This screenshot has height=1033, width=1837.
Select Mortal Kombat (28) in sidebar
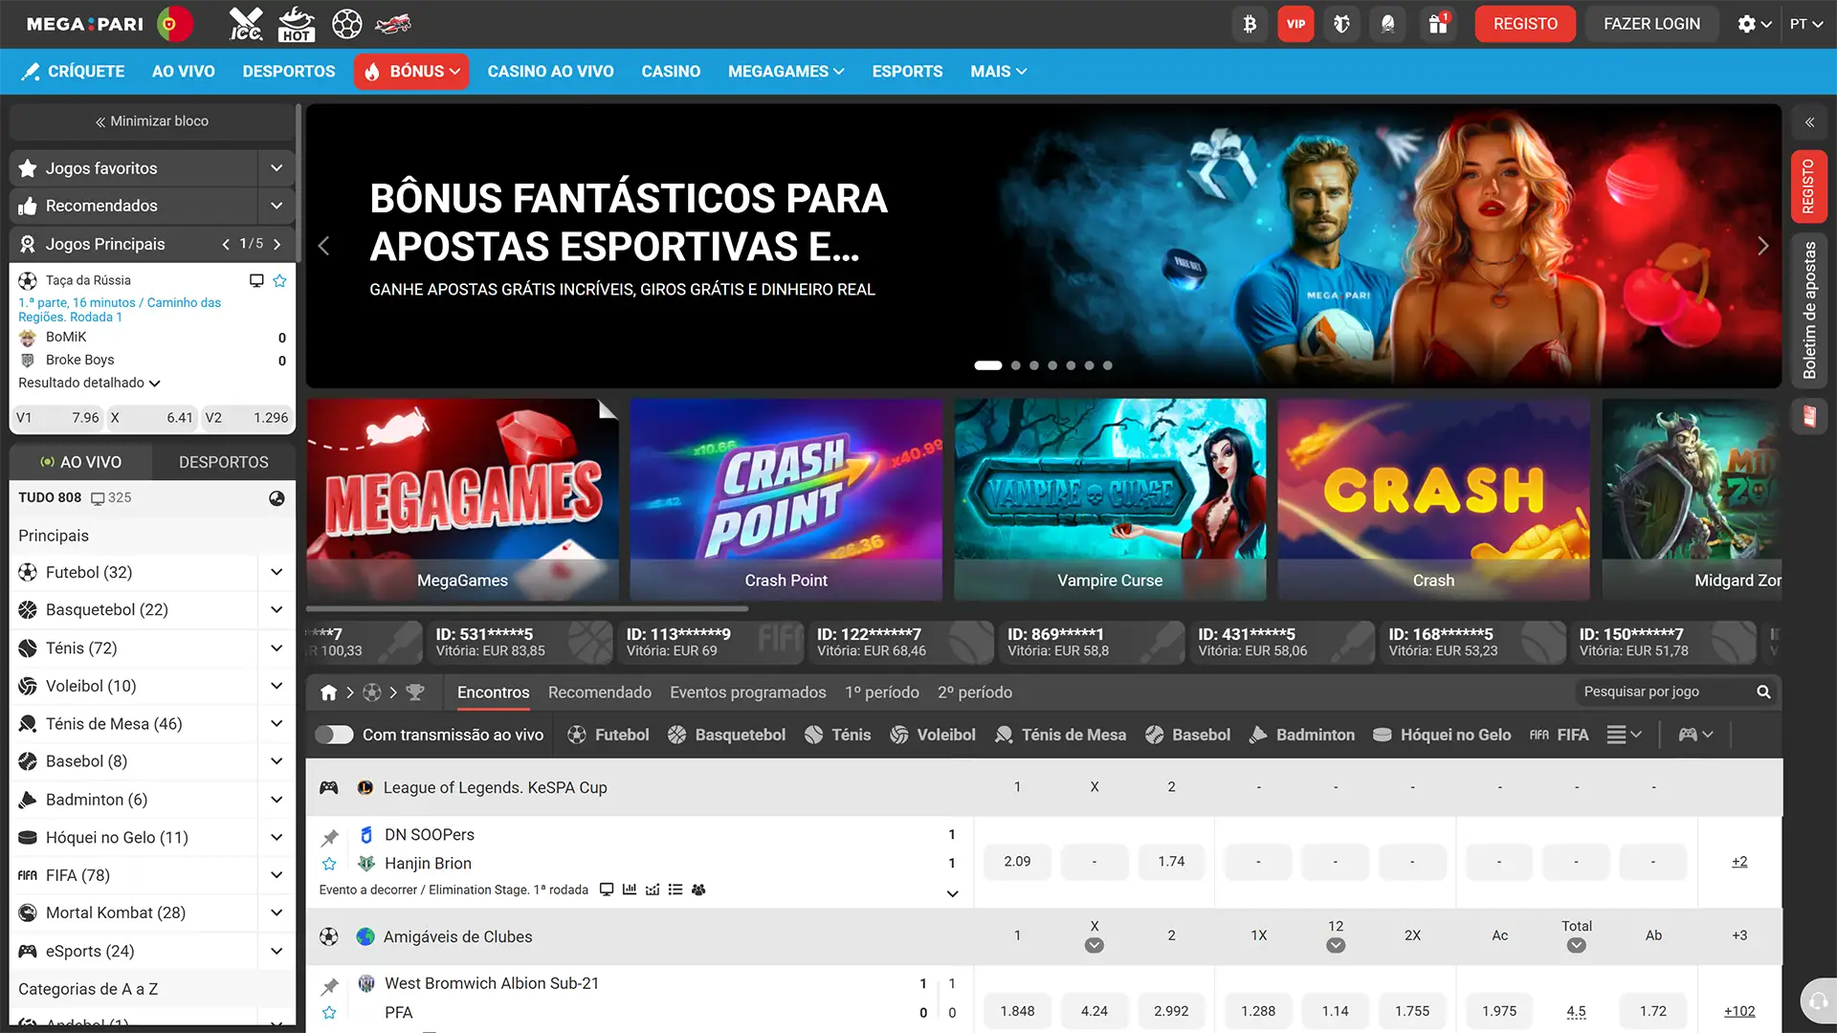(x=115, y=913)
